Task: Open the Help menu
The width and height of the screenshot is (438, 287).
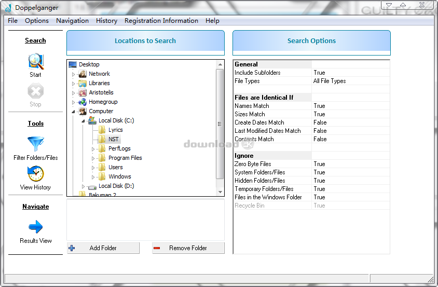Action: (x=212, y=21)
